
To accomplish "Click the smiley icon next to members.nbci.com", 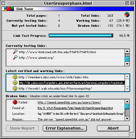I will (15, 77).
